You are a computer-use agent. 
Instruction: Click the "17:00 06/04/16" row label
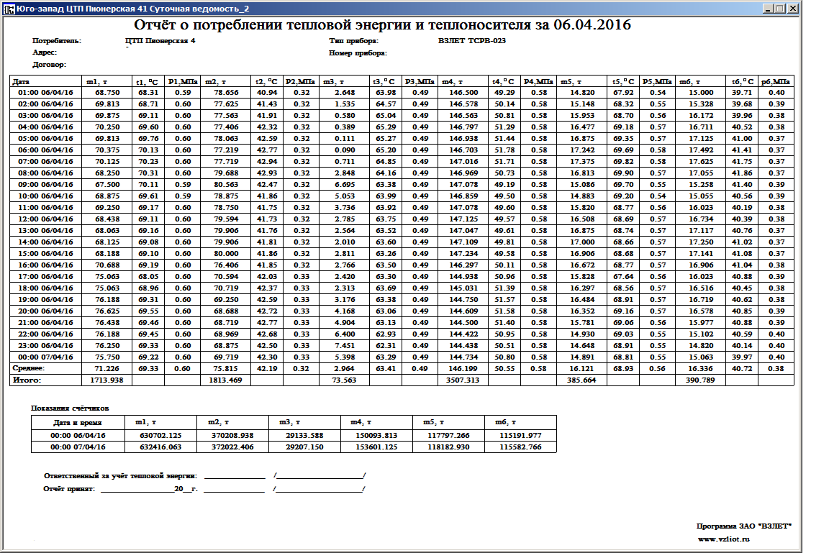click(x=45, y=276)
